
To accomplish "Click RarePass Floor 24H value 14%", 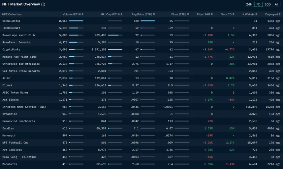I will 210,42.
